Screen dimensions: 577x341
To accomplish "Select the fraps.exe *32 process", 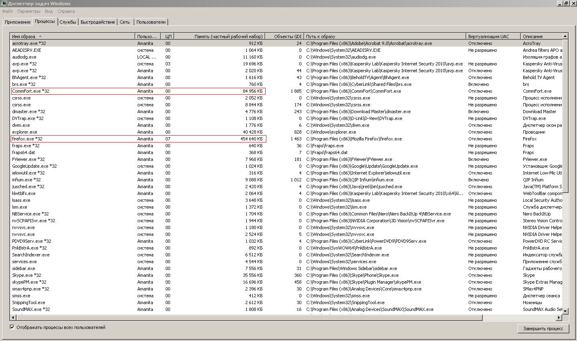I will 286,146.
